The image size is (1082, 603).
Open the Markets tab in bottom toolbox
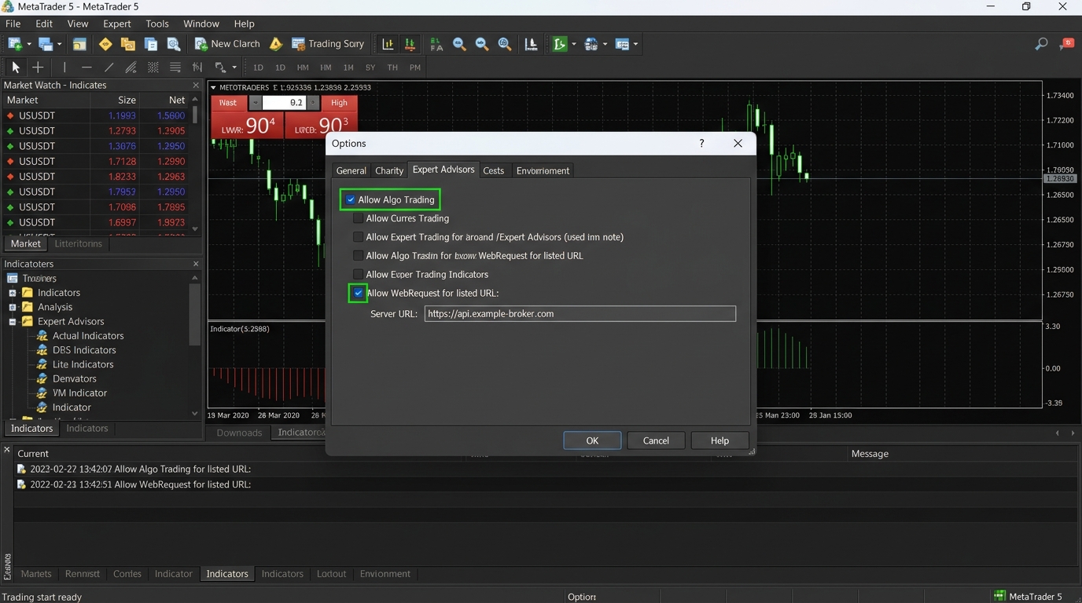[x=36, y=574]
